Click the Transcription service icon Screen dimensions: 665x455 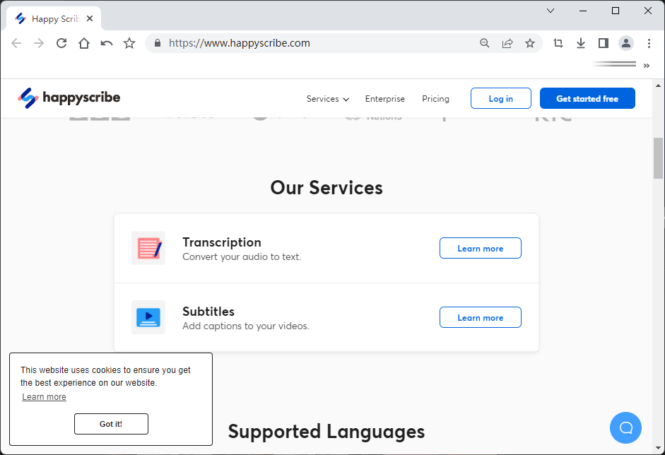(x=148, y=248)
